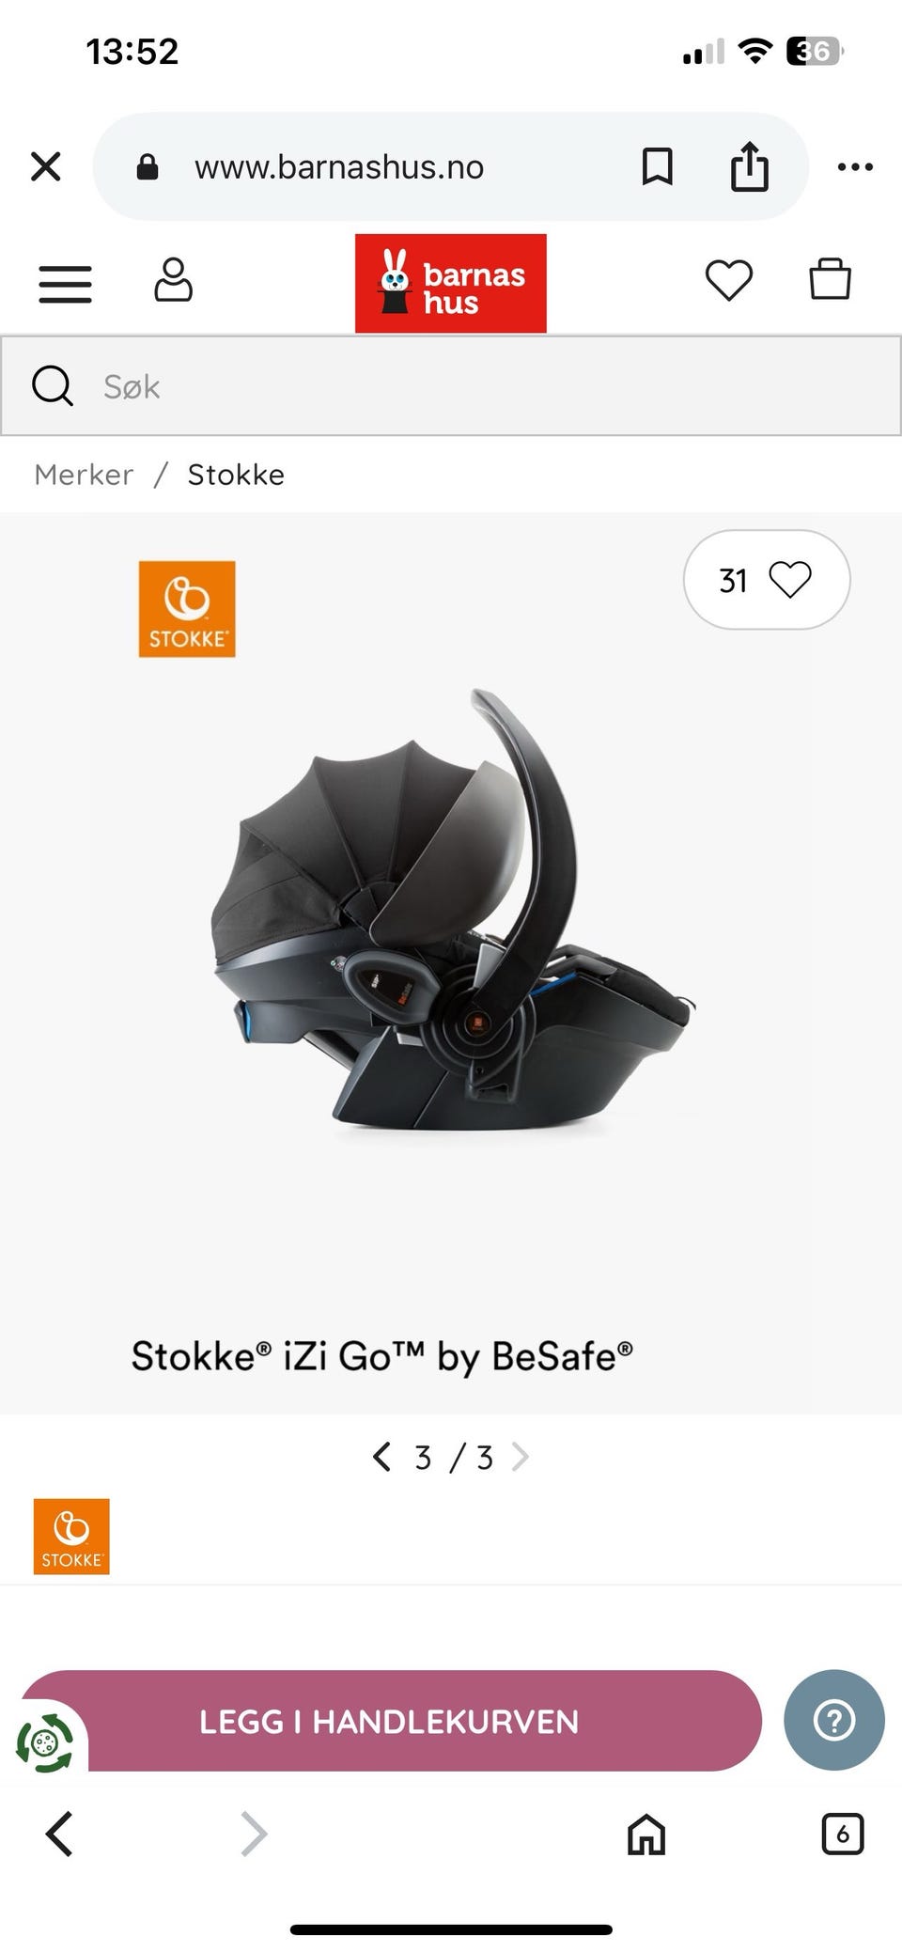Tap Legg i handlekurven button

tap(390, 1721)
